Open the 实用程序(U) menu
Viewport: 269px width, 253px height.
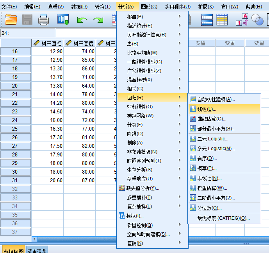pos(178,7)
